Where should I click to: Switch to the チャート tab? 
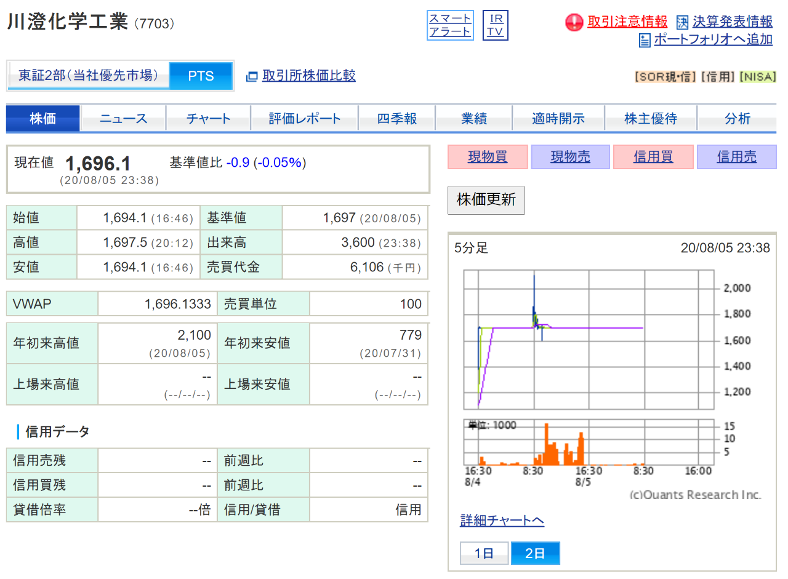pos(208,119)
